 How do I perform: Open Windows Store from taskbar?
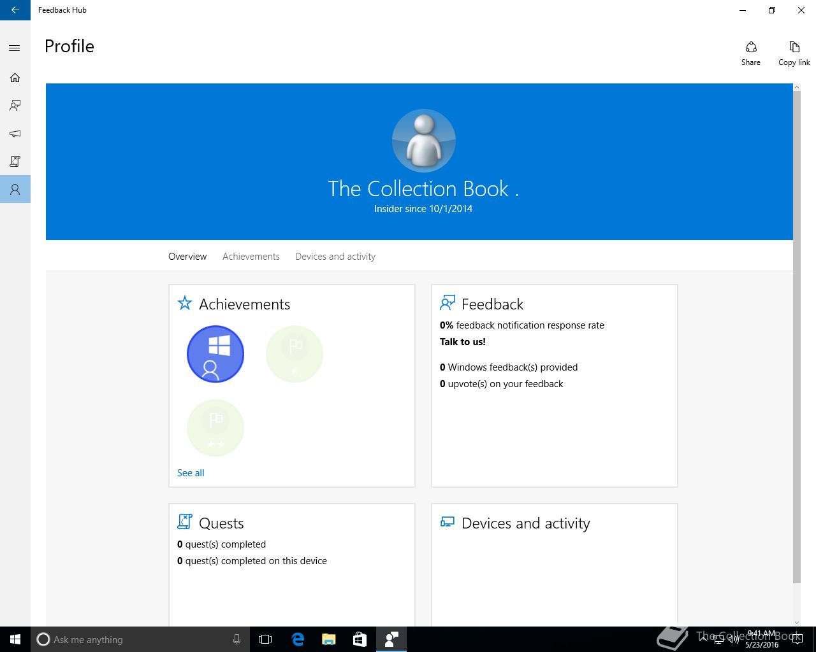pos(360,639)
